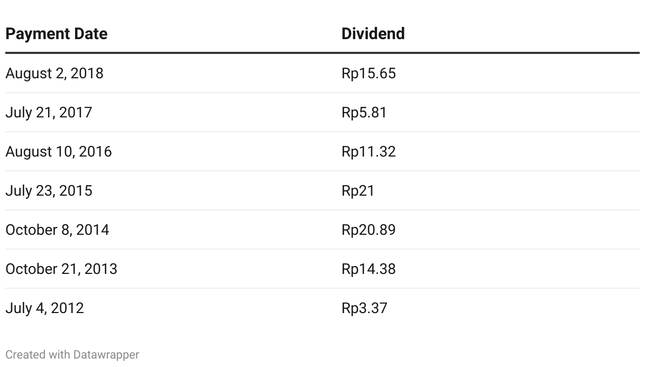Image resolution: width=645 pixels, height=367 pixels.
Task: Select the Rp20.89 dividend value
Action: [368, 230]
